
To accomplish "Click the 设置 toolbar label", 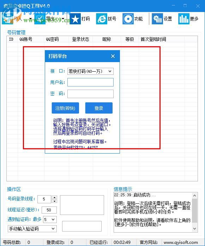I will [x=168, y=19].
